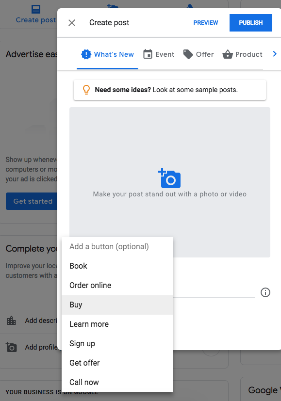Click the info icon next to the link field
The width and height of the screenshot is (281, 401).
pos(265,292)
